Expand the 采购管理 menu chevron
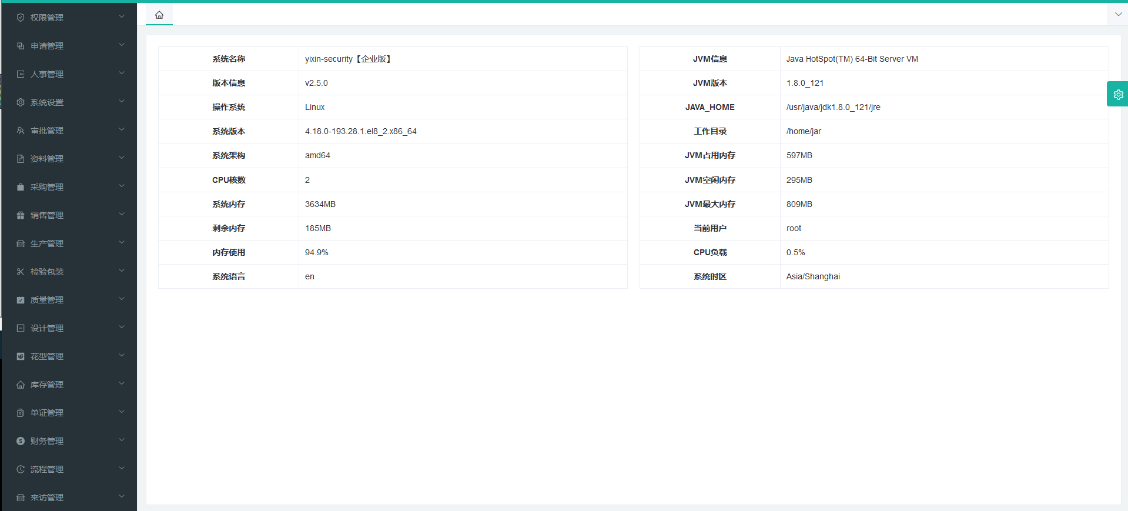The width and height of the screenshot is (1128, 511). [x=122, y=186]
